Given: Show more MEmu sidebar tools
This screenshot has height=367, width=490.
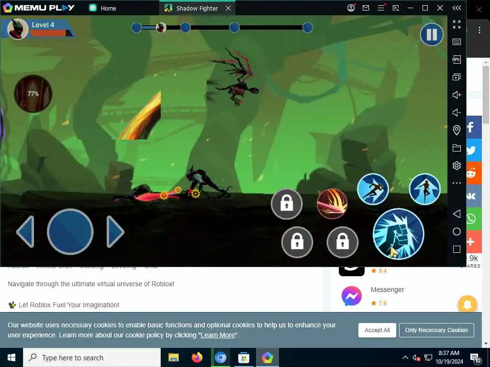Looking at the screenshot, I should pos(457,183).
